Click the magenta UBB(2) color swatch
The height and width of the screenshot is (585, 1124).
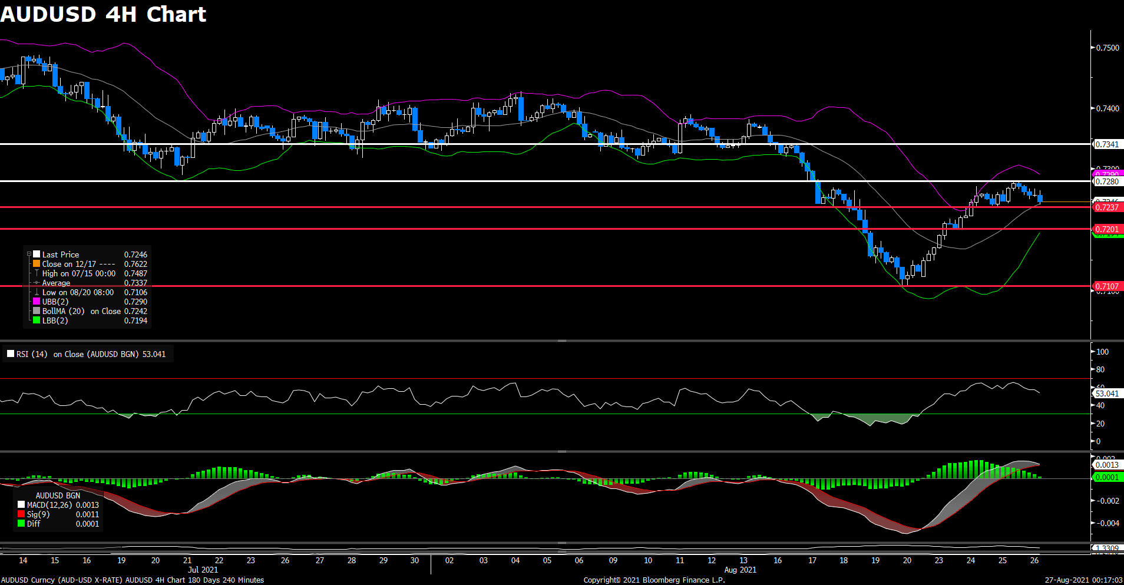coord(37,302)
